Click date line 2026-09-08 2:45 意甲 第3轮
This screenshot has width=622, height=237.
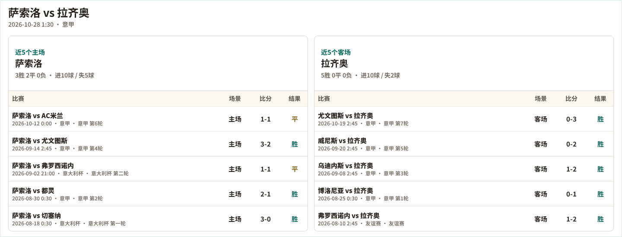(363, 174)
